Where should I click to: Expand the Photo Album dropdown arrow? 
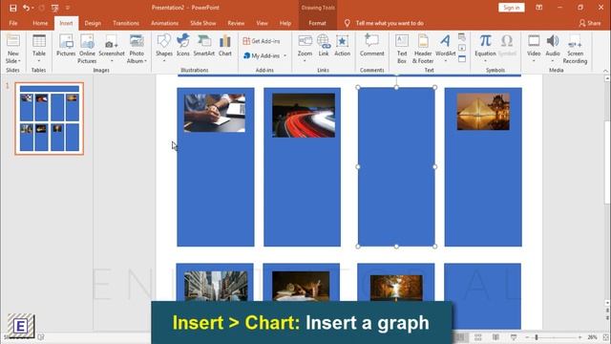coord(145,61)
